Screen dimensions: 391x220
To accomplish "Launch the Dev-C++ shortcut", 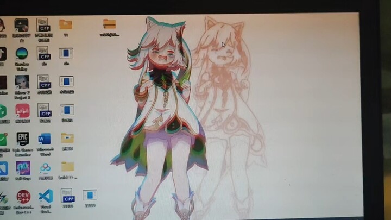I will tap(23, 196).
